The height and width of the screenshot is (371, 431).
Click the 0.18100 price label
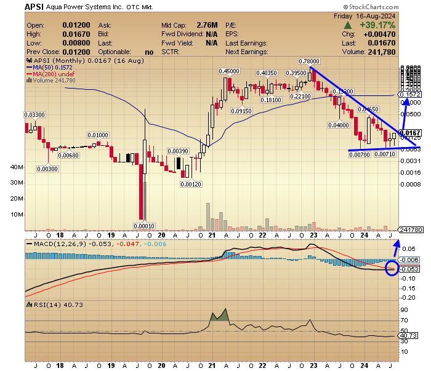(x=271, y=100)
